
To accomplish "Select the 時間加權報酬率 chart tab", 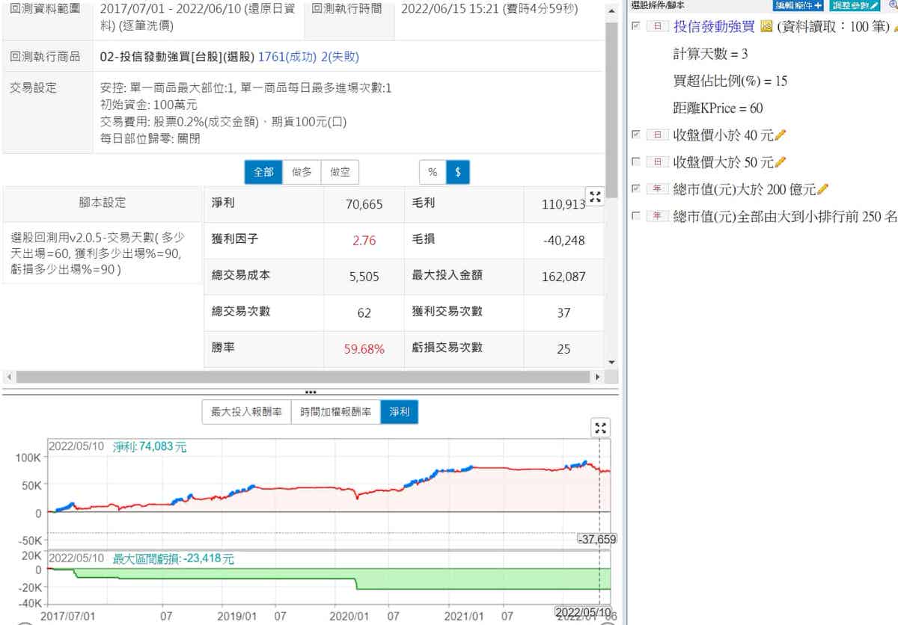I will pos(335,412).
